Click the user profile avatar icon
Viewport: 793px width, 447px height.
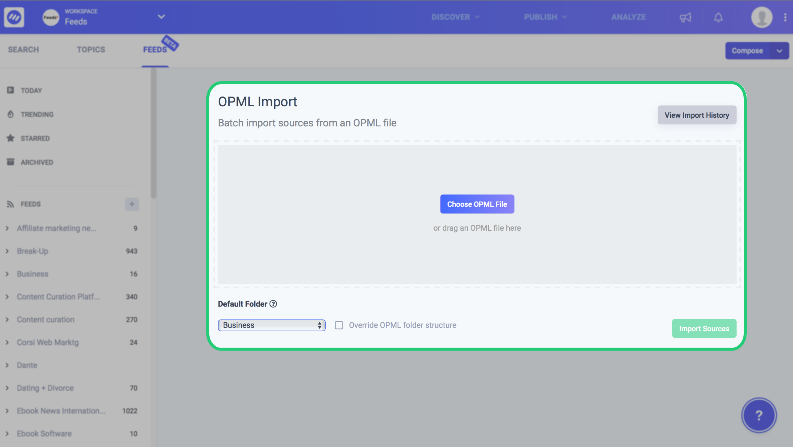pos(762,17)
